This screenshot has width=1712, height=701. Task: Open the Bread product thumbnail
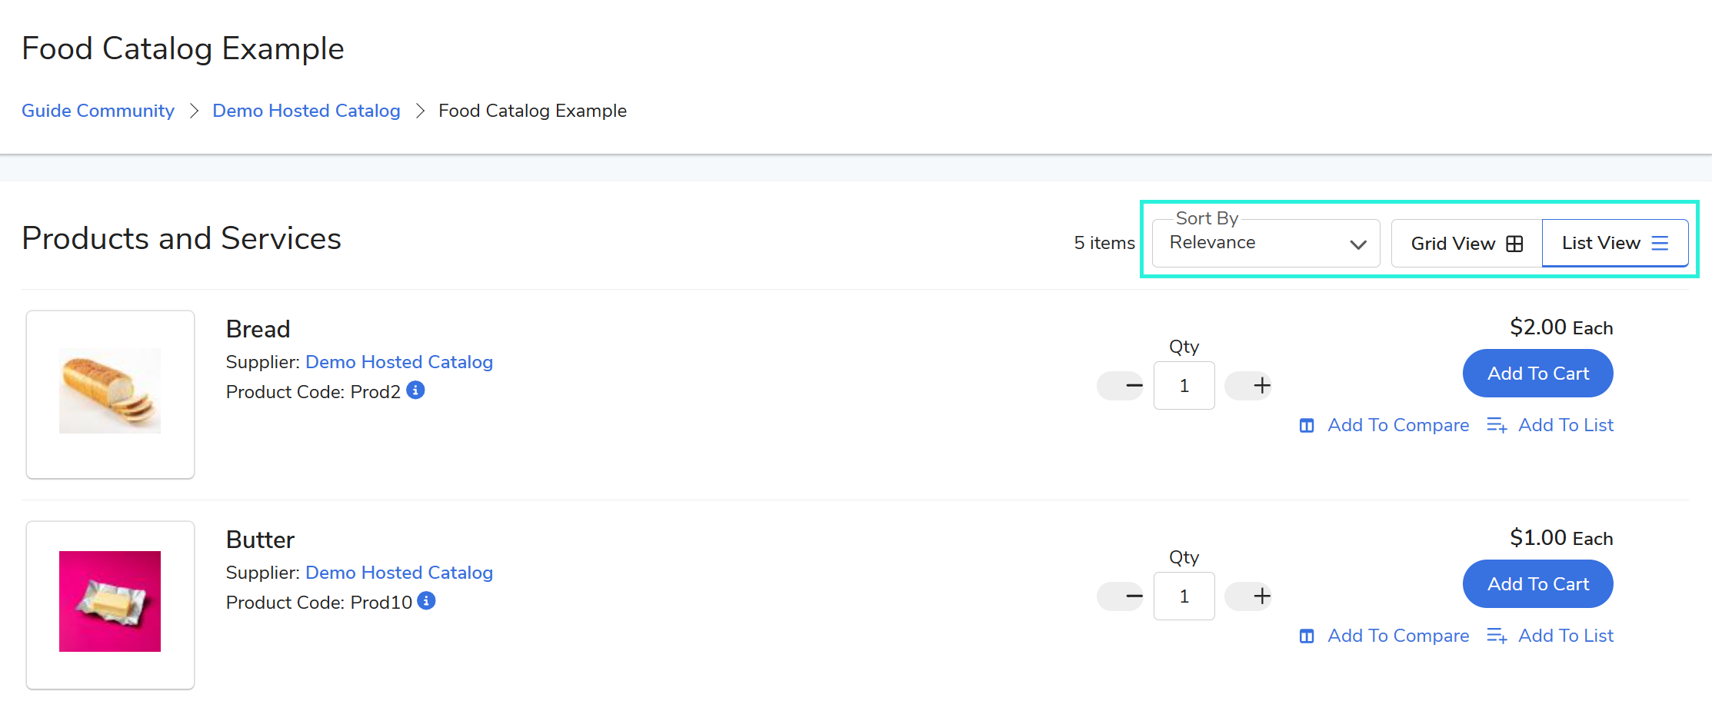pos(110,394)
